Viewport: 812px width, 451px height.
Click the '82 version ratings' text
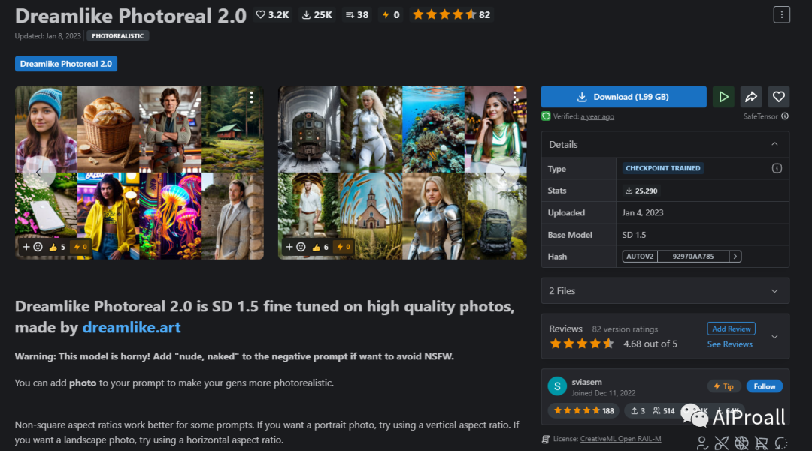tap(625, 329)
